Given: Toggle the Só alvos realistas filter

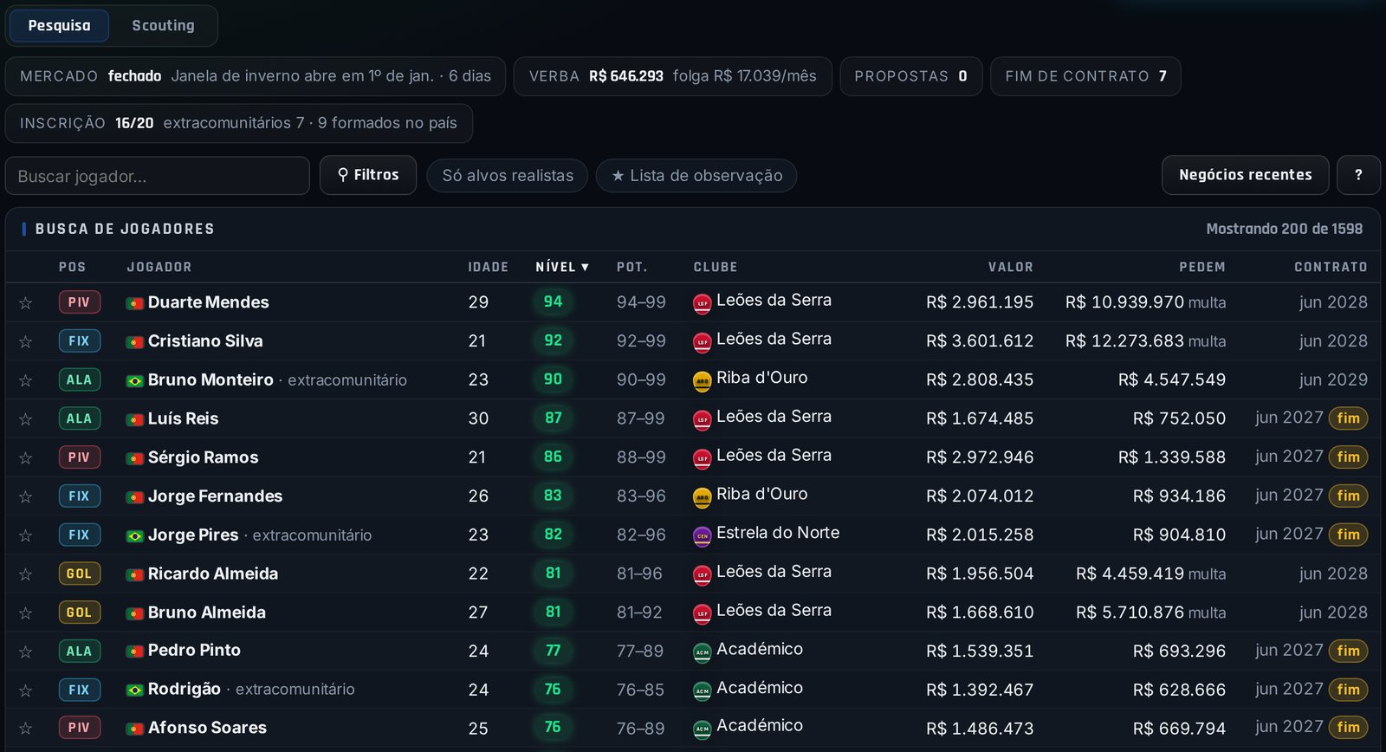Looking at the screenshot, I should coord(508,176).
